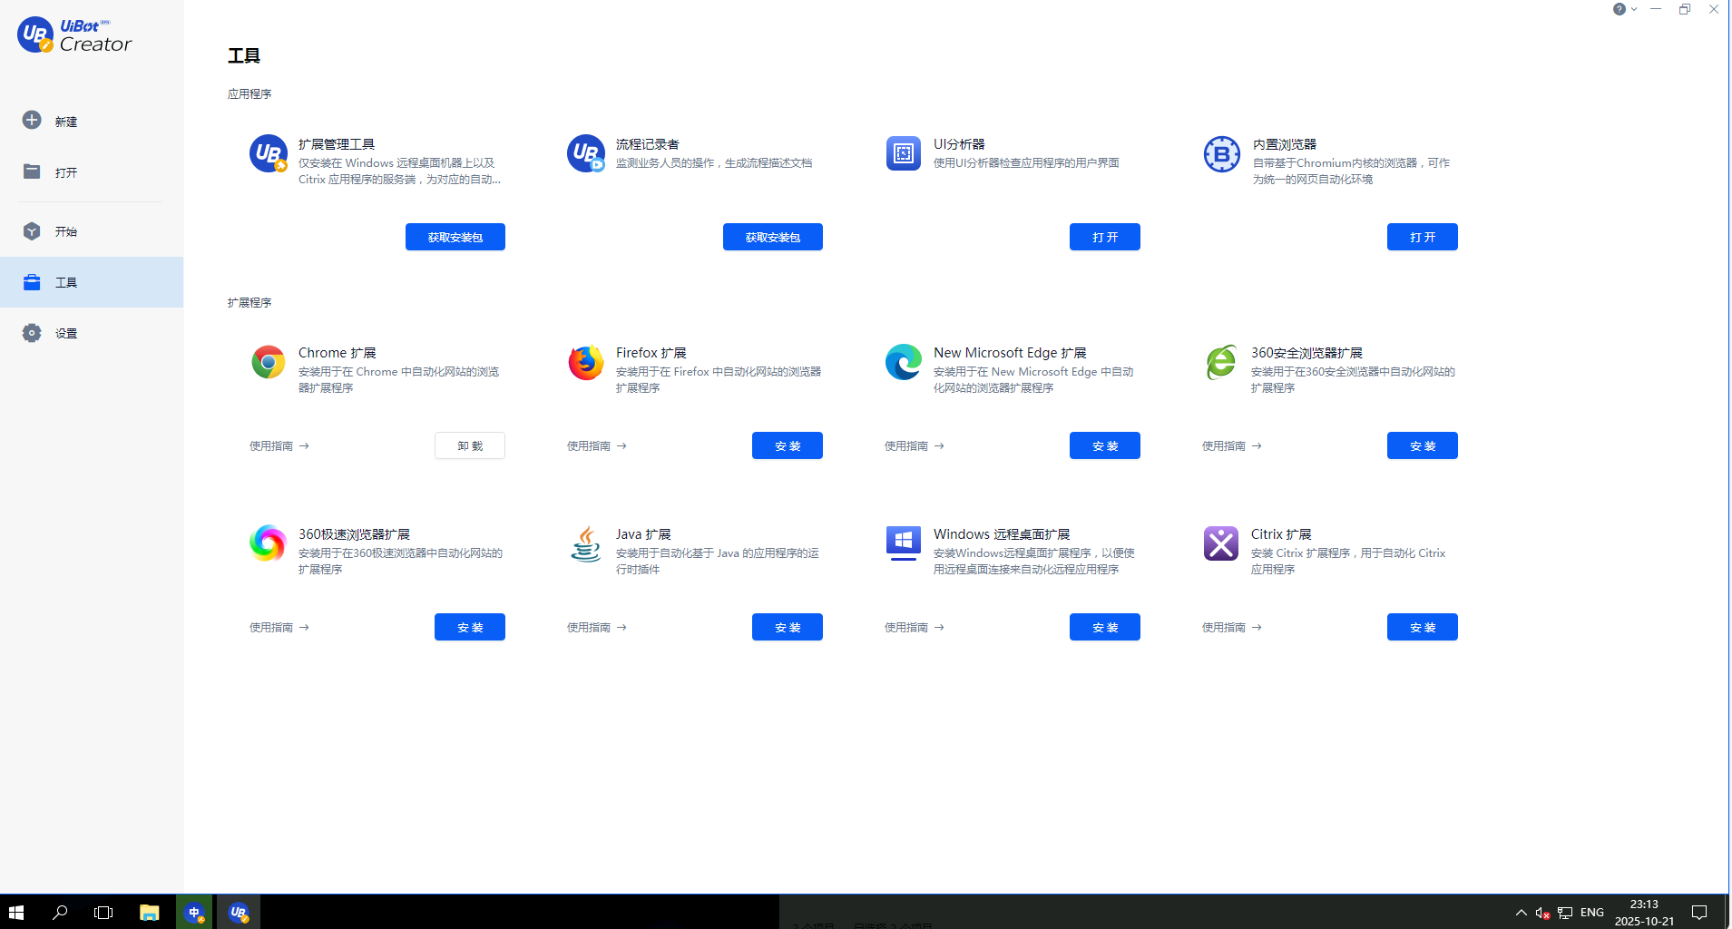Install the Firefox extension

coord(787,445)
